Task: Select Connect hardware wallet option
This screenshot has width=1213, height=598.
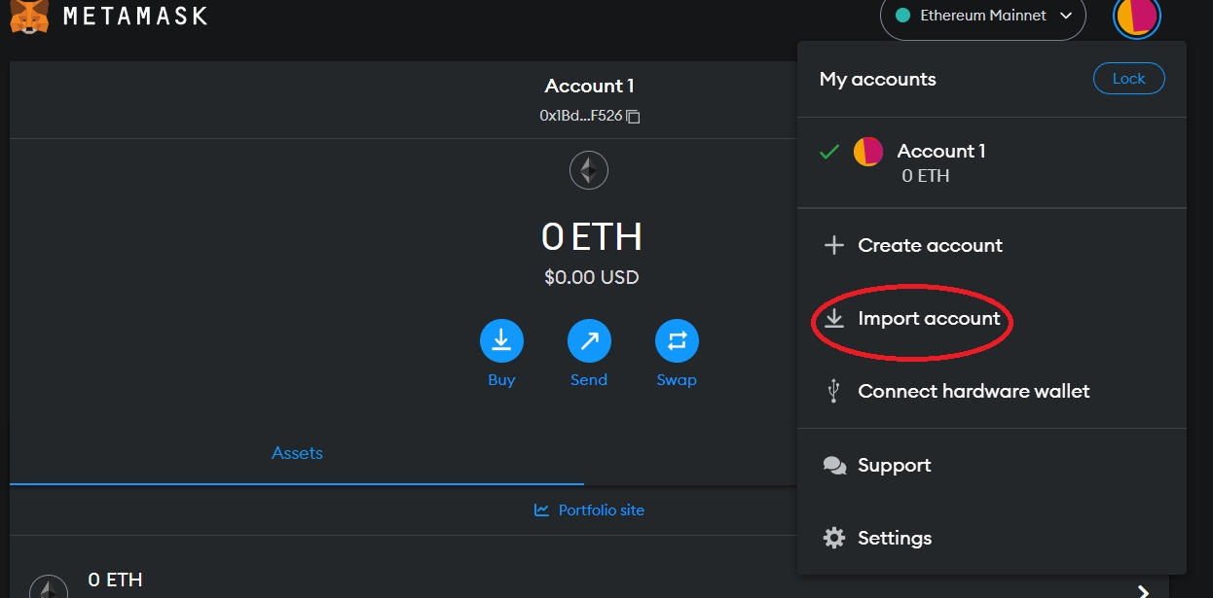Action: (x=973, y=392)
